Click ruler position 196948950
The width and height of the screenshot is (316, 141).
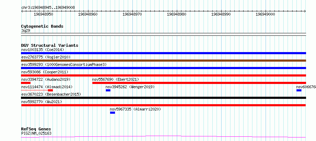(43, 14)
